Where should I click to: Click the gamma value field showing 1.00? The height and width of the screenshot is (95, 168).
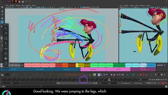coord(78,7)
